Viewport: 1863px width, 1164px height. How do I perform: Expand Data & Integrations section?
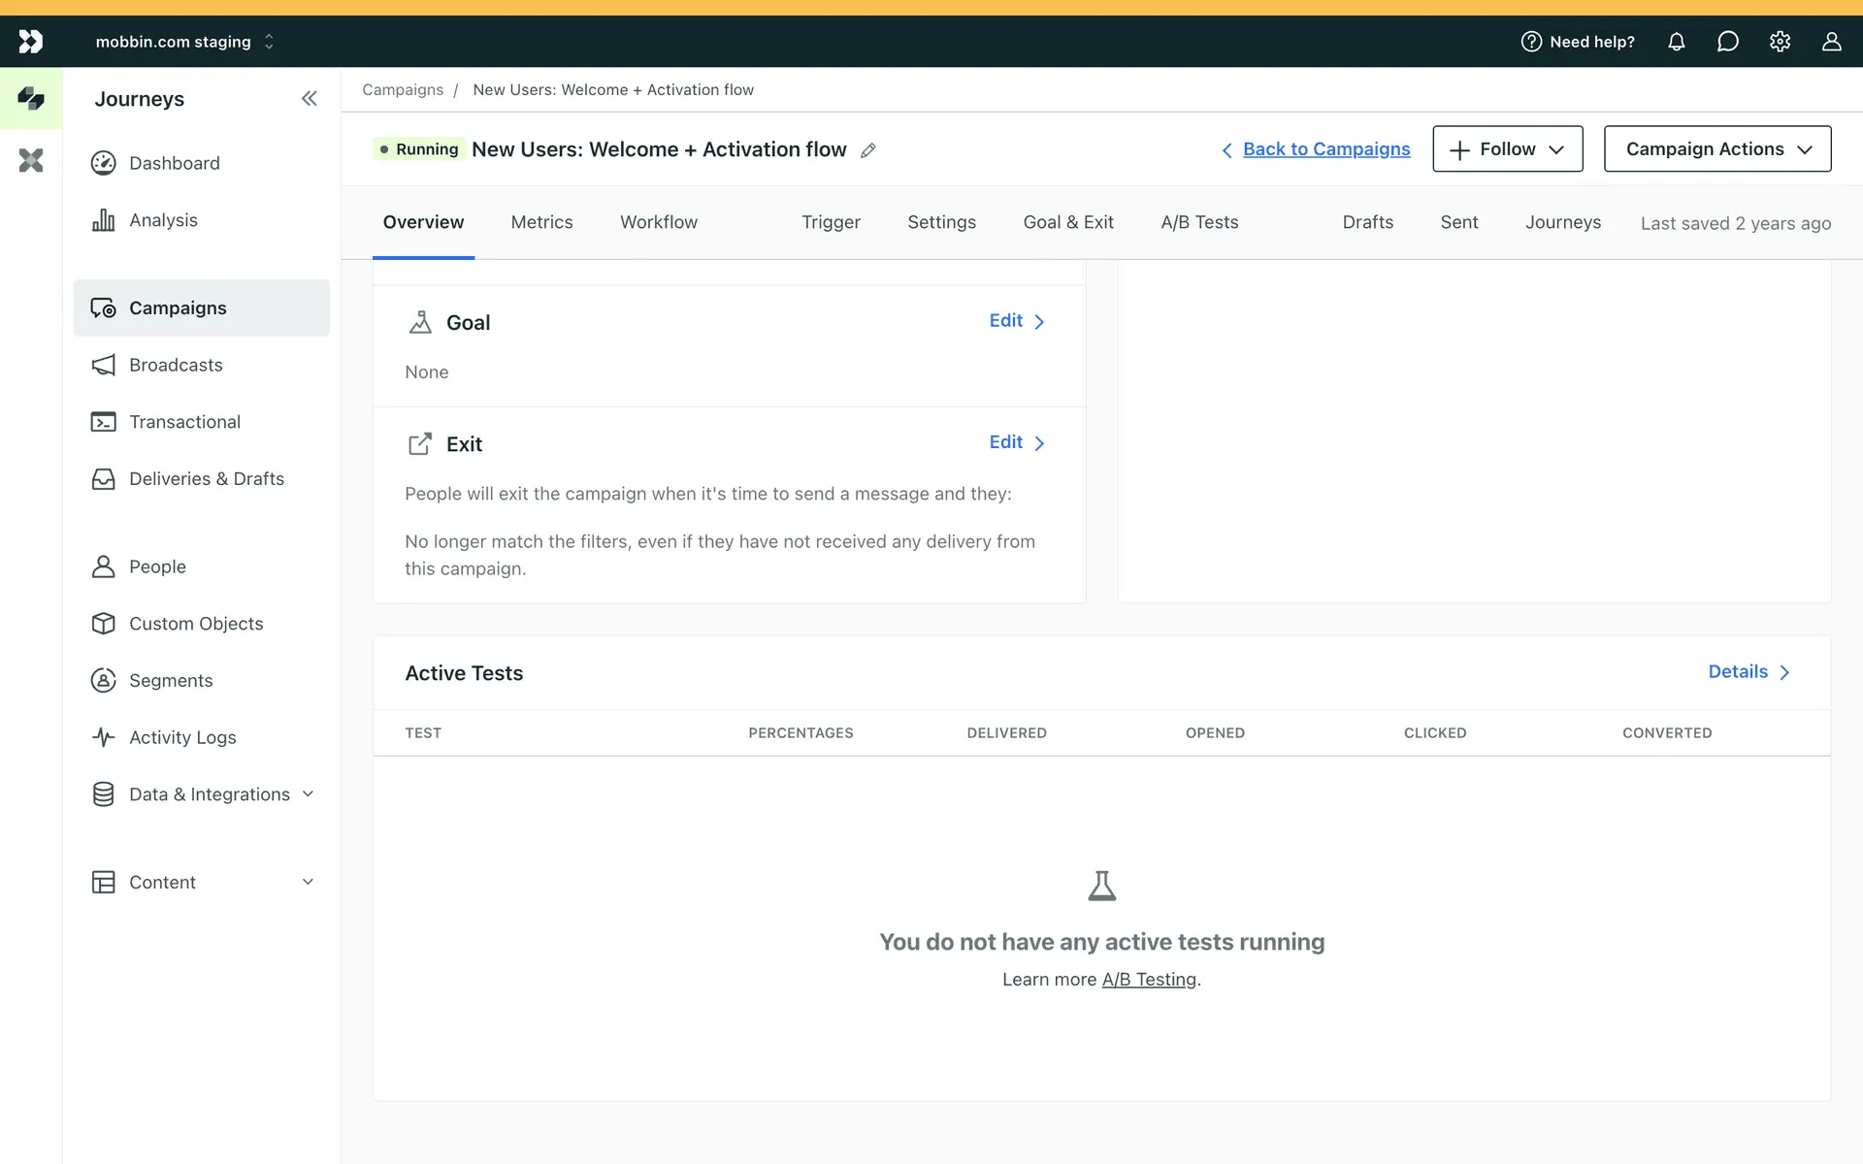tap(209, 794)
